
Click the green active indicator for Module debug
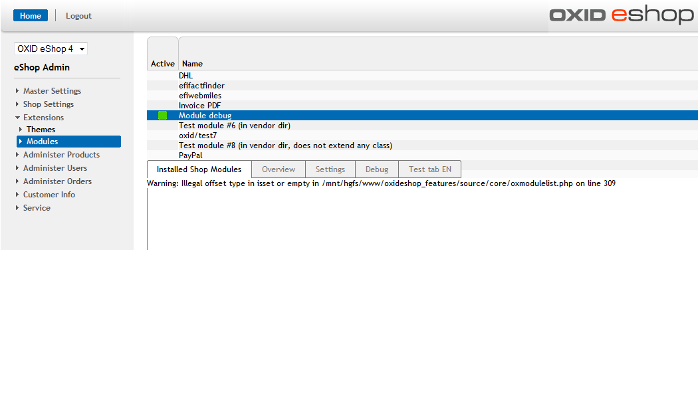(162, 116)
